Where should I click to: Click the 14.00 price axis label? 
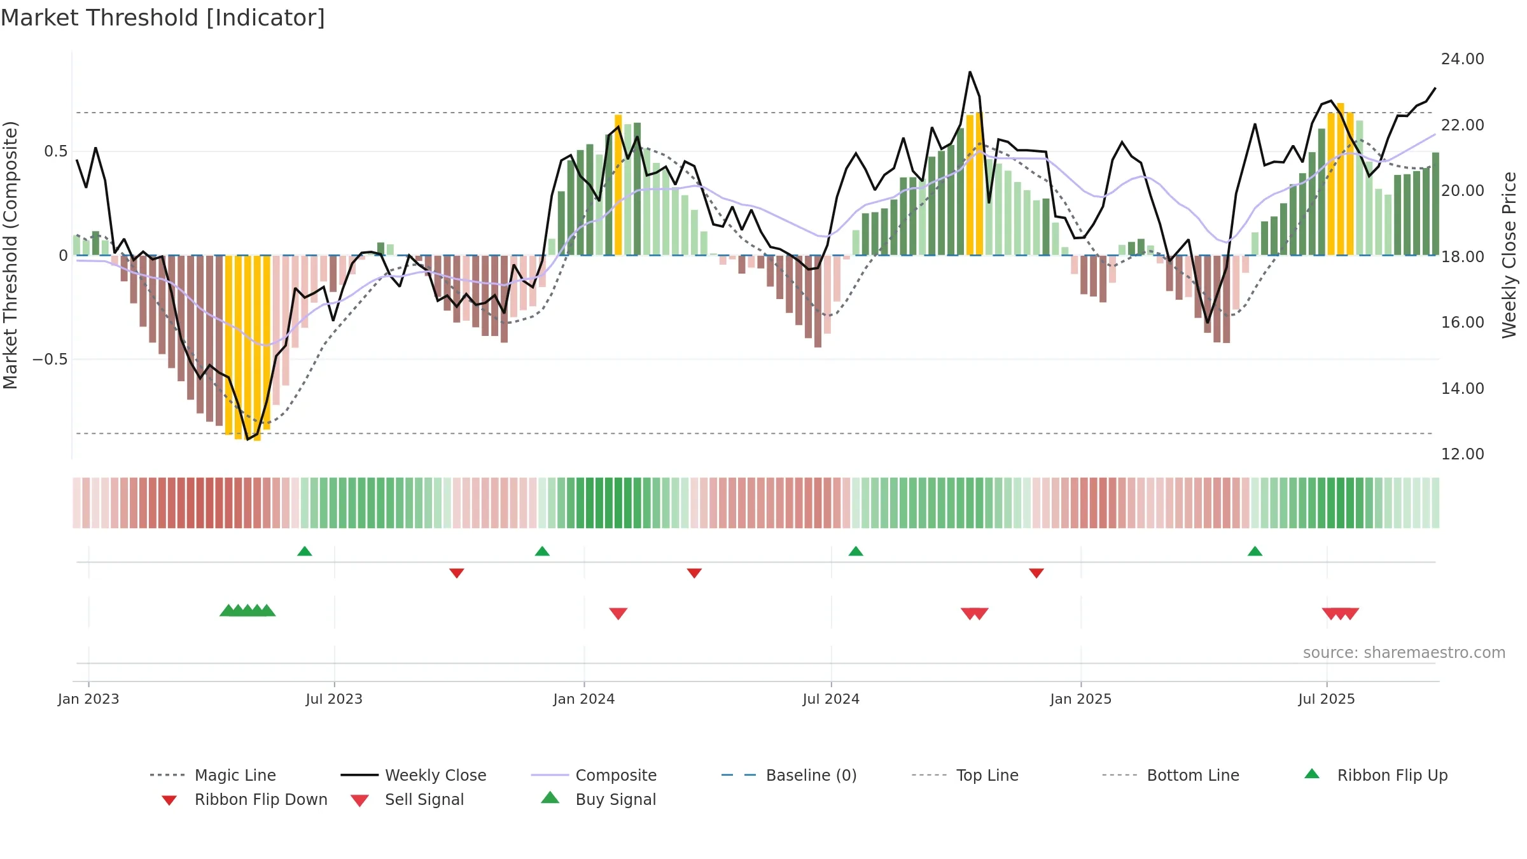[x=1463, y=388]
